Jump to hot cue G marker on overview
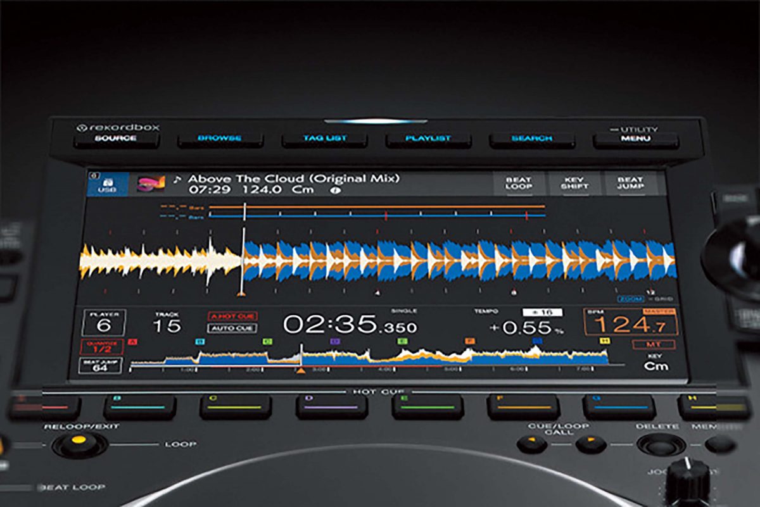This screenshot has width=760, height=507. pos(537,341)
